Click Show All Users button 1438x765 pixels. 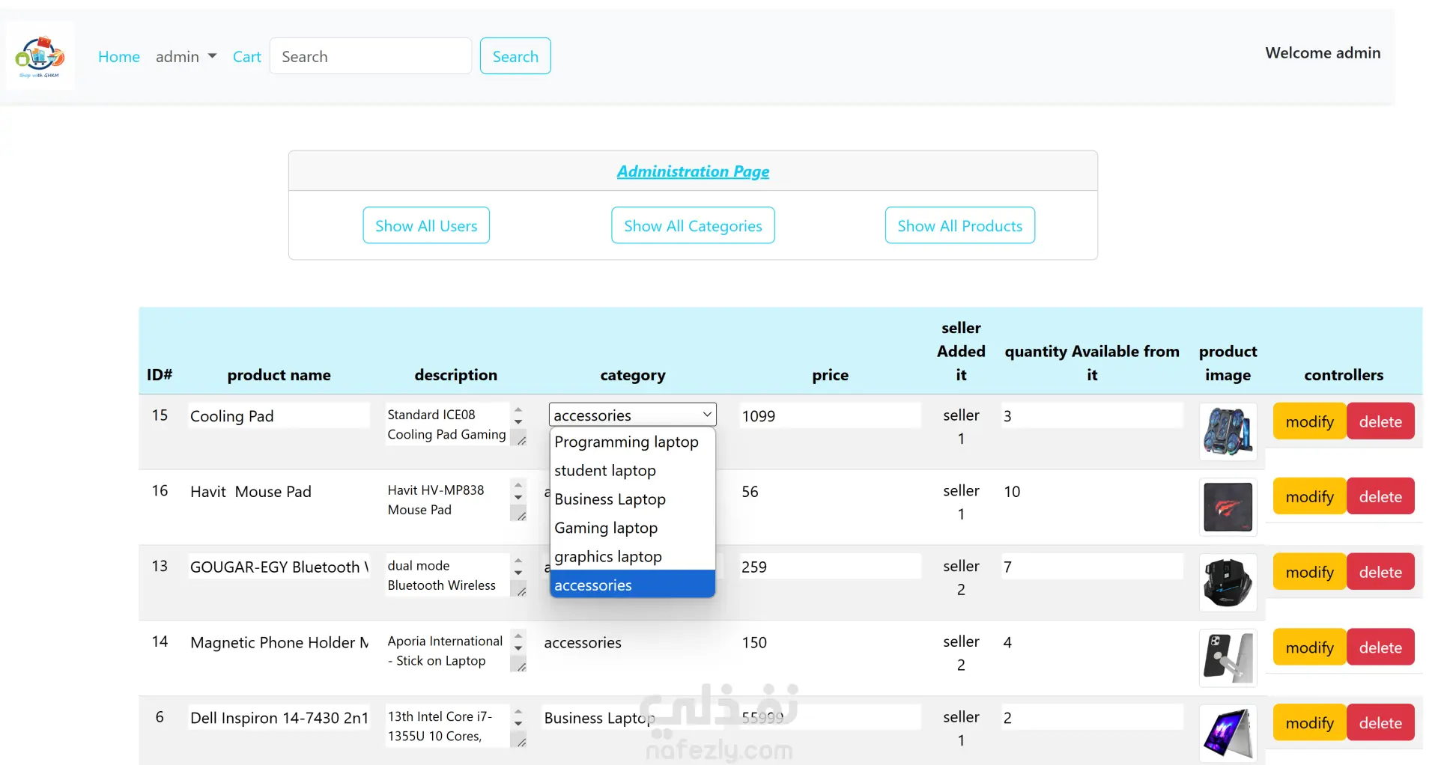(x=426, y=225)
